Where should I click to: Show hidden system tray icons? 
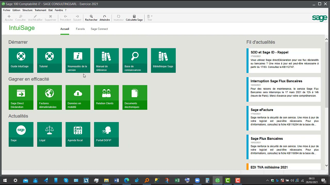click(x=267, y=180)
